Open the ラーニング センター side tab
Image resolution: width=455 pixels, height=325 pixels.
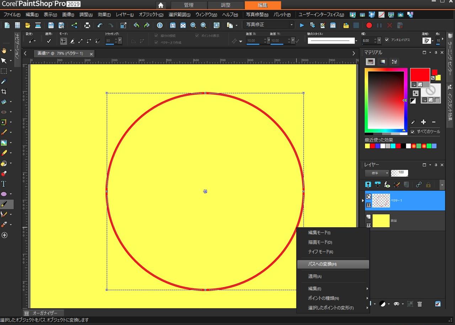pyautogui.click(x=450, y=55)
